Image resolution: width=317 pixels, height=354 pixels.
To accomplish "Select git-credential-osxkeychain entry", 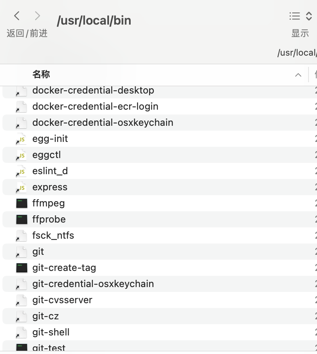I will (x=93, y=284).
